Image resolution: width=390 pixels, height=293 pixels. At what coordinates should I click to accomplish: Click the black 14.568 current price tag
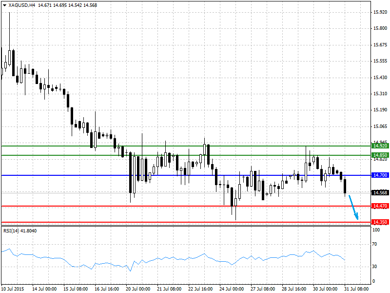coord(380,192)
